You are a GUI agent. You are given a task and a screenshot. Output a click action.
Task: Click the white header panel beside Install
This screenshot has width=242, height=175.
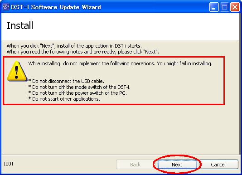point(136,26)
